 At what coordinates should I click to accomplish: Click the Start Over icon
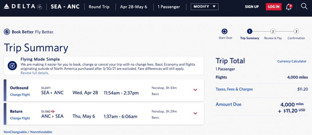225,31
